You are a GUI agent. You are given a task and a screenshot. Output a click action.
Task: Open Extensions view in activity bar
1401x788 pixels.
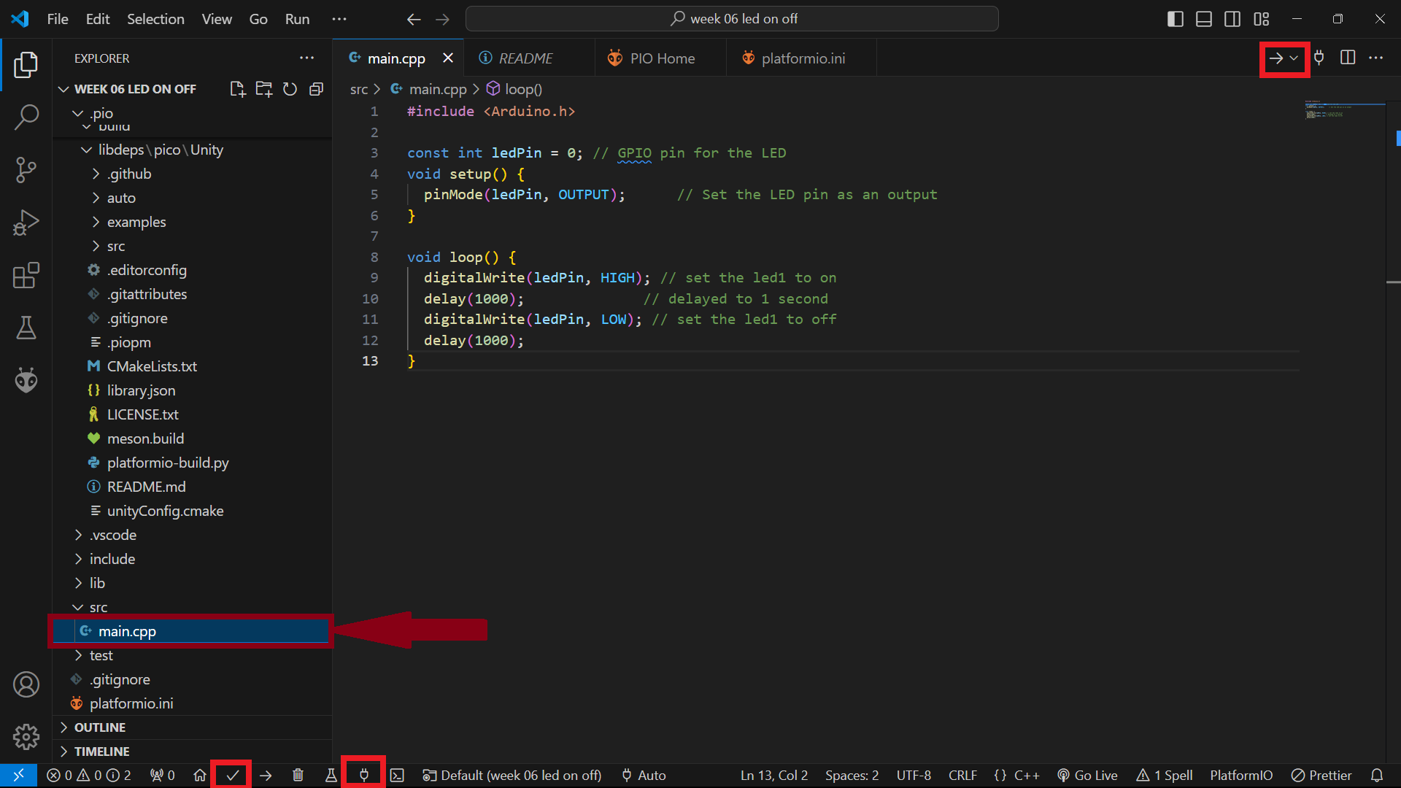26,276
